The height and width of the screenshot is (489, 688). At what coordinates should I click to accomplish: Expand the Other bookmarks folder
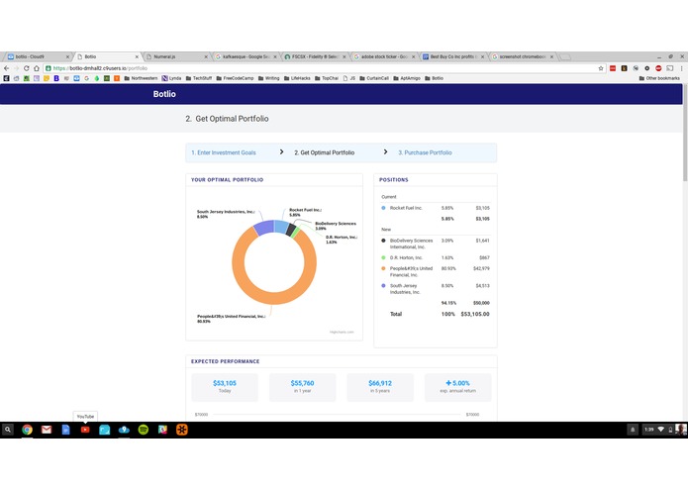click(x=659, y=78)
